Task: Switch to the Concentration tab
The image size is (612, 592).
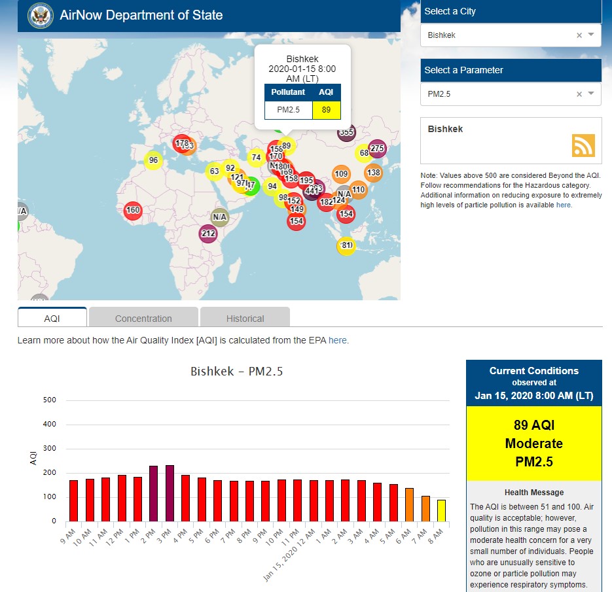Action: [x=143, y=319]
